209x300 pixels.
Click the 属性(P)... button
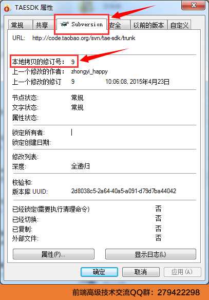(53, 254)
